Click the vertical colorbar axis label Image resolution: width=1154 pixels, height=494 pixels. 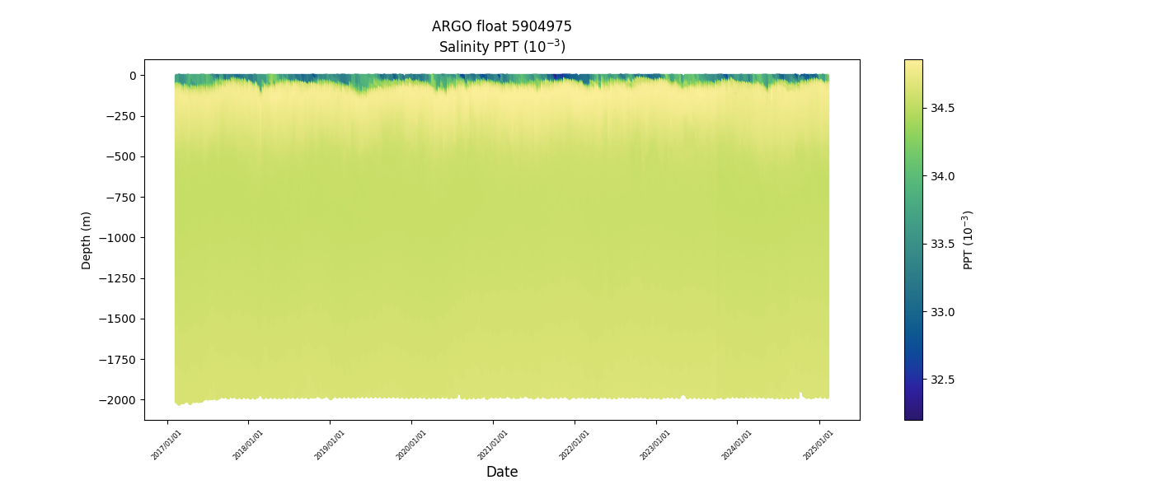968,240
